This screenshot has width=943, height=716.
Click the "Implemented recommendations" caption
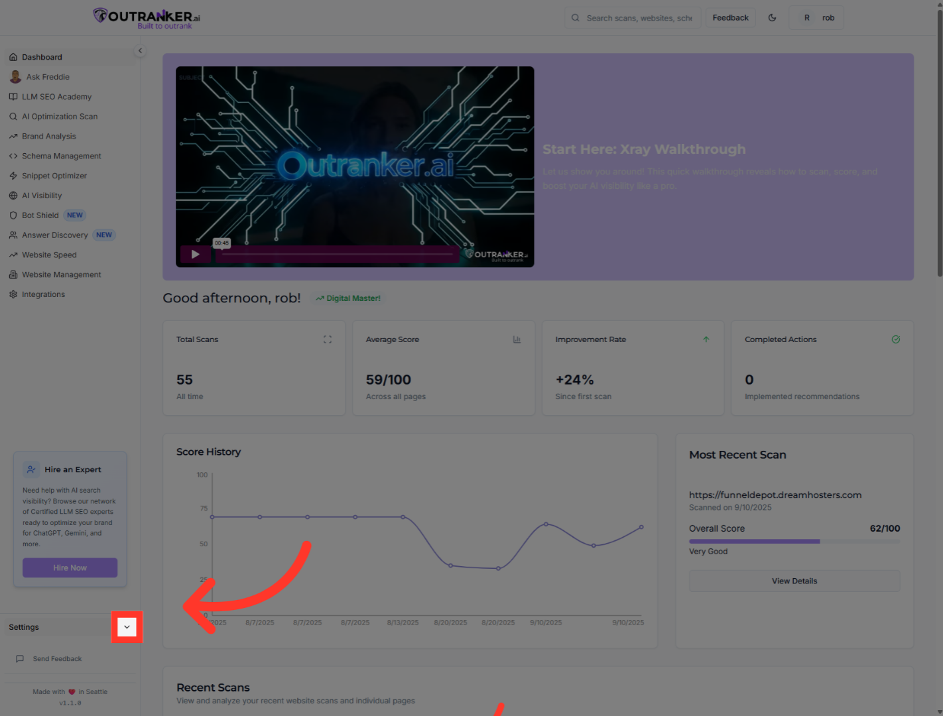click(802, 396)
